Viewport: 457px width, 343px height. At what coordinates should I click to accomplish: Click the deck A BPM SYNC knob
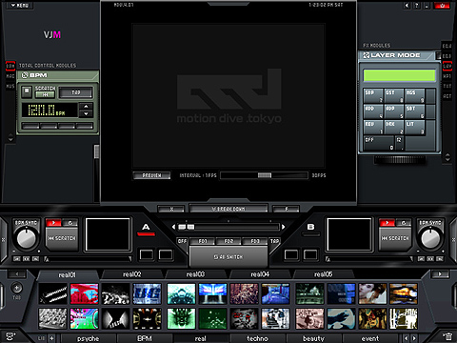tap(27, 238)
